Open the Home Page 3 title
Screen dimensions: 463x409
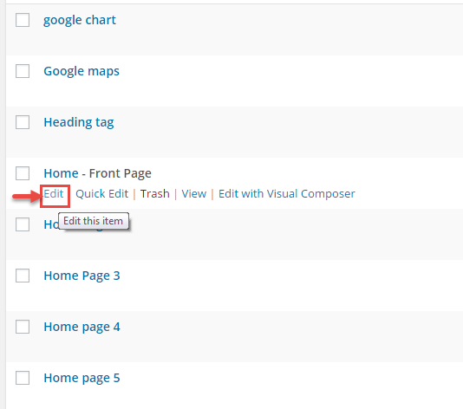coord(82,276)
